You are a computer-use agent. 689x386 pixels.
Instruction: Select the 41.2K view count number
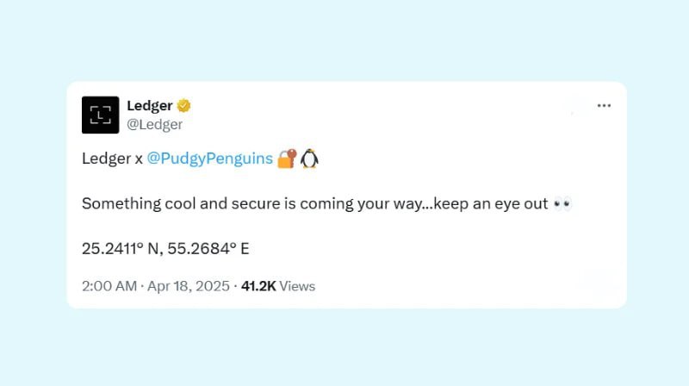[x=258, y=286]
